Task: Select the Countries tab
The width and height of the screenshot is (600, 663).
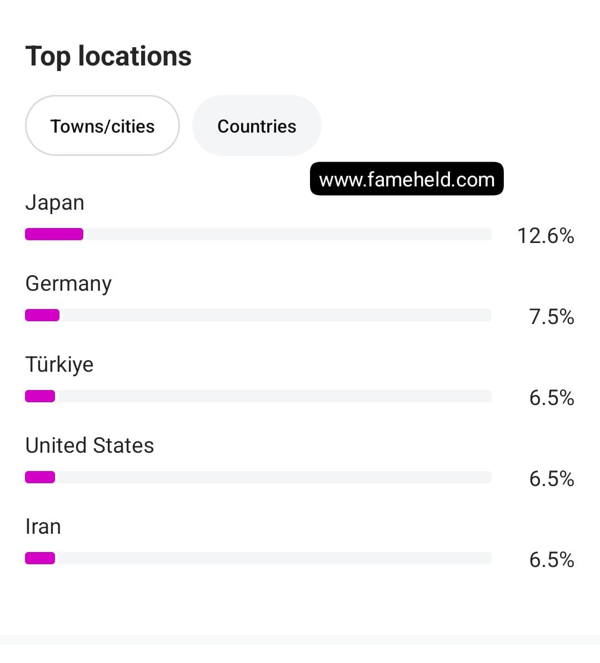Action: tap(257, 126)
